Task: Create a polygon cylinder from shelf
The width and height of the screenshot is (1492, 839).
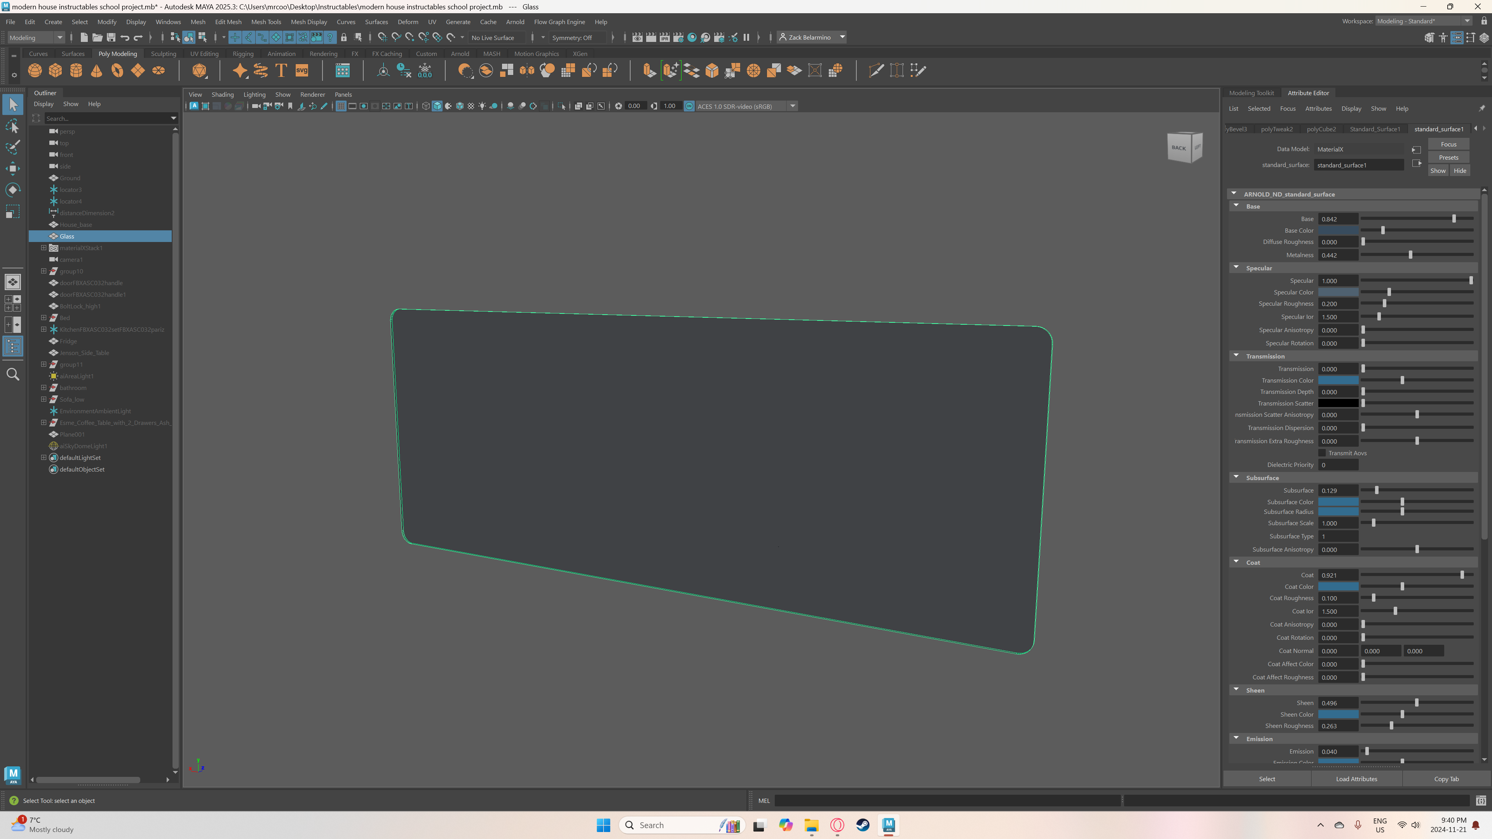Action: click(x=76, y=71)
